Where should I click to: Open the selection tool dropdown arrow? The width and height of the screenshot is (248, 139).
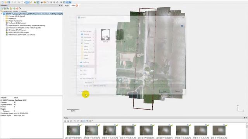click(24, 2)
